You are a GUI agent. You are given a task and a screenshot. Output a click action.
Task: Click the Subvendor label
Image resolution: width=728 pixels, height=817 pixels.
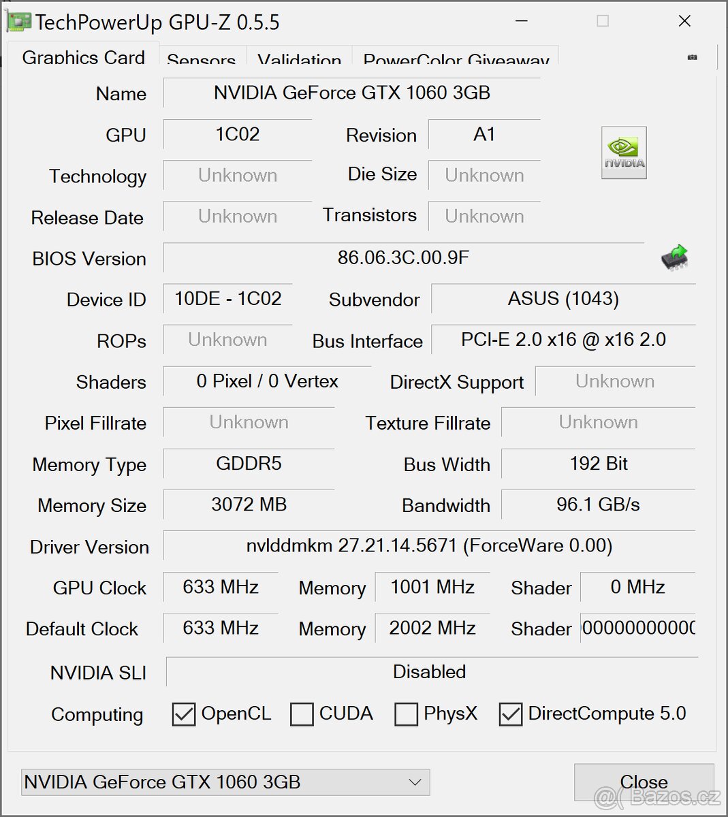tap(374, 300)
